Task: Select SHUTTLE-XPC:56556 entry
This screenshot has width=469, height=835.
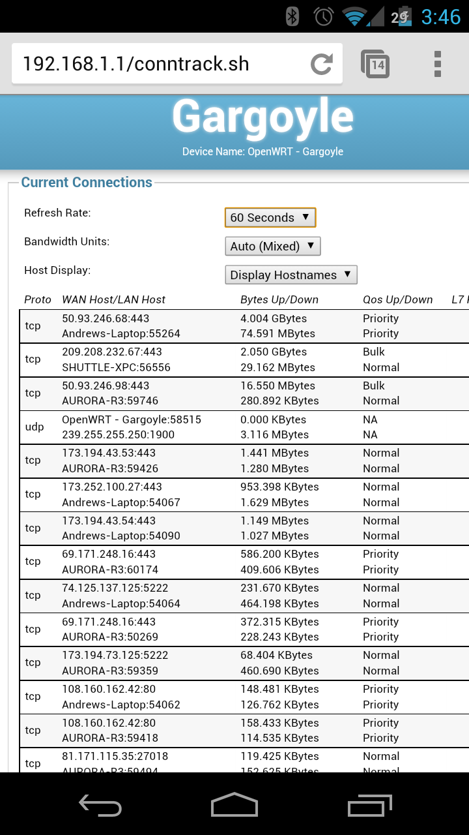Action: (x=116, y=367)
